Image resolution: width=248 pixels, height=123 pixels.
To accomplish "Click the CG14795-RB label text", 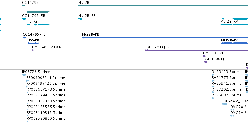I will [x=34, y=16].
